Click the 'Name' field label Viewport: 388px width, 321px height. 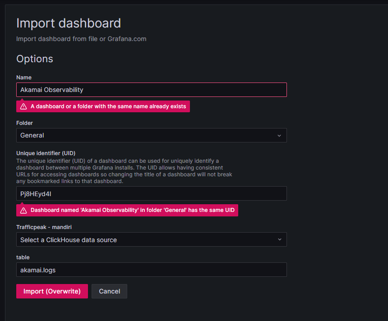24,78
